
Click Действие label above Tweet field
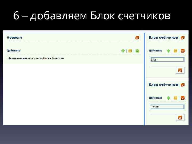click(x=155, y=98)
